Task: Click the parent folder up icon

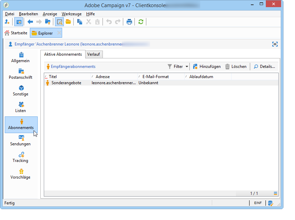Action: (x=48, y=22)
